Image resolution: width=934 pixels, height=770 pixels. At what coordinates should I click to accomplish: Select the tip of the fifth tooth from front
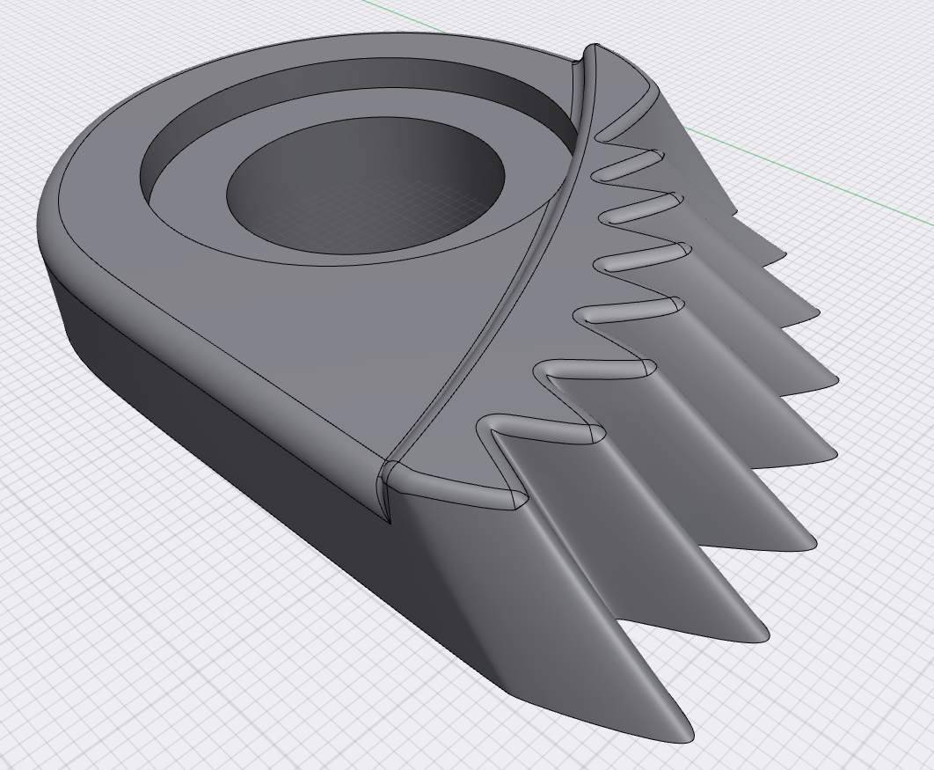click(x=831, y=380)
